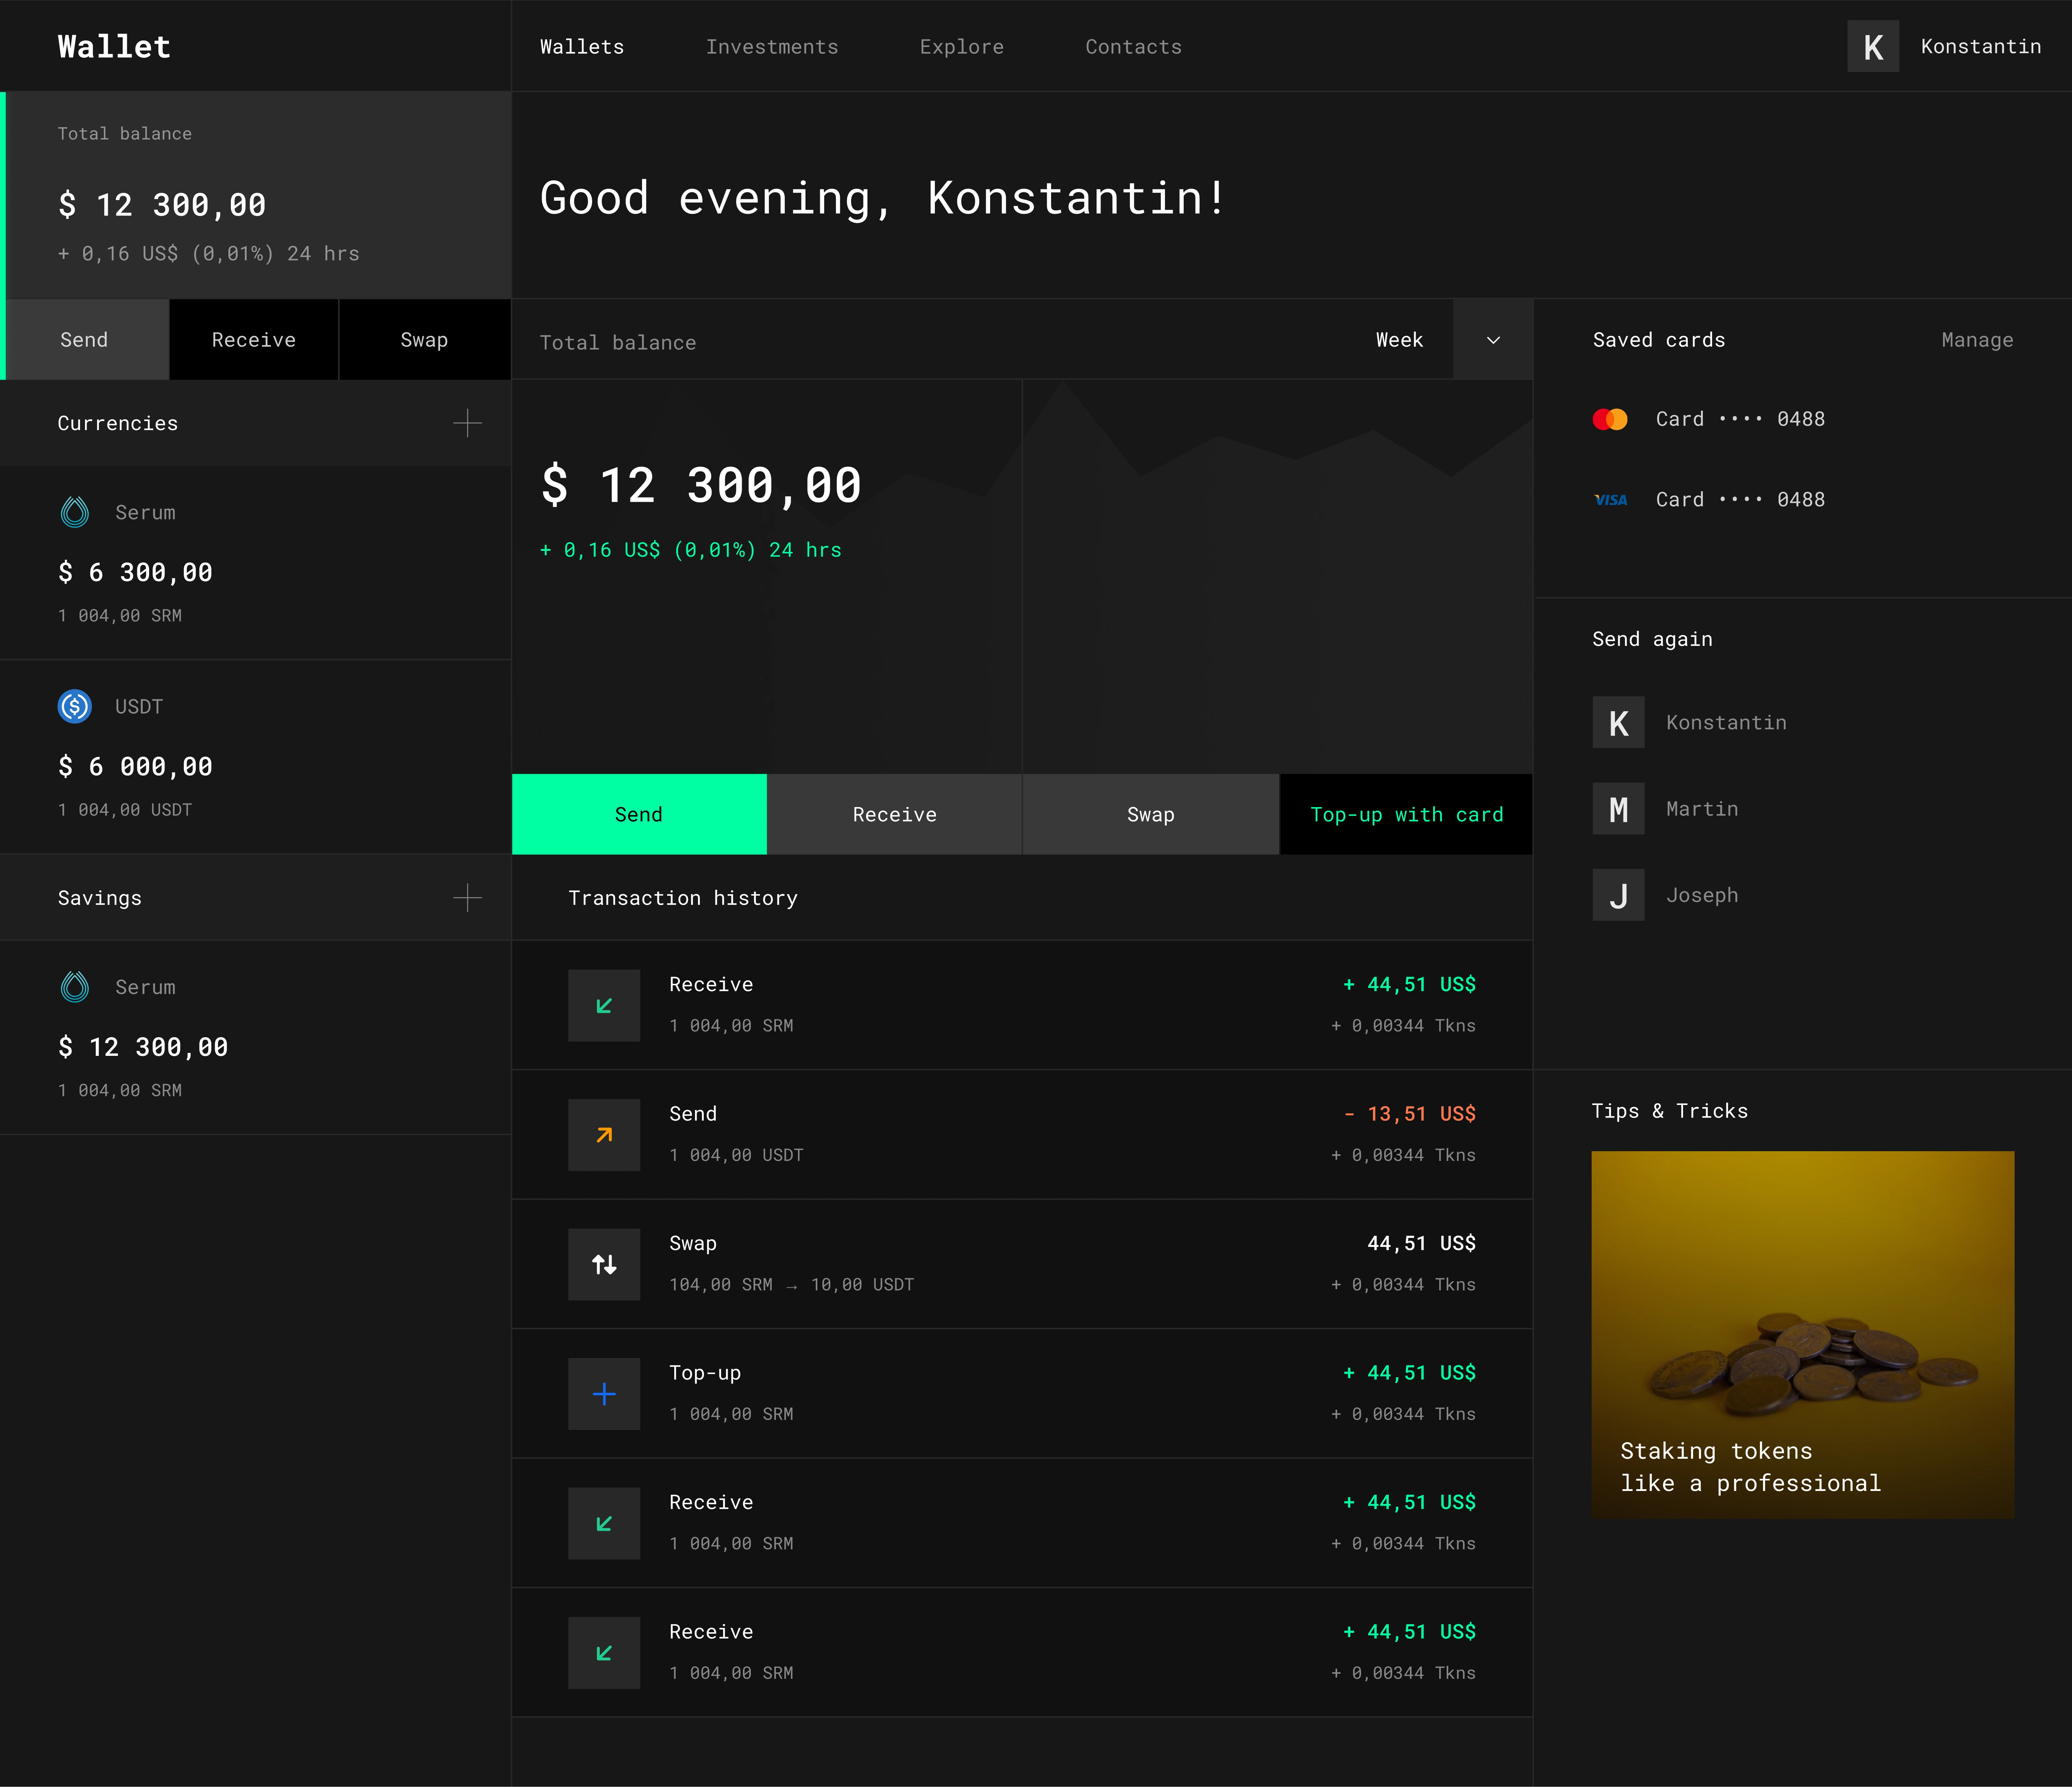Click the second-to-last Receive arrow icon
This screenshot has width=2072, height=1787.
point(604,1523)
